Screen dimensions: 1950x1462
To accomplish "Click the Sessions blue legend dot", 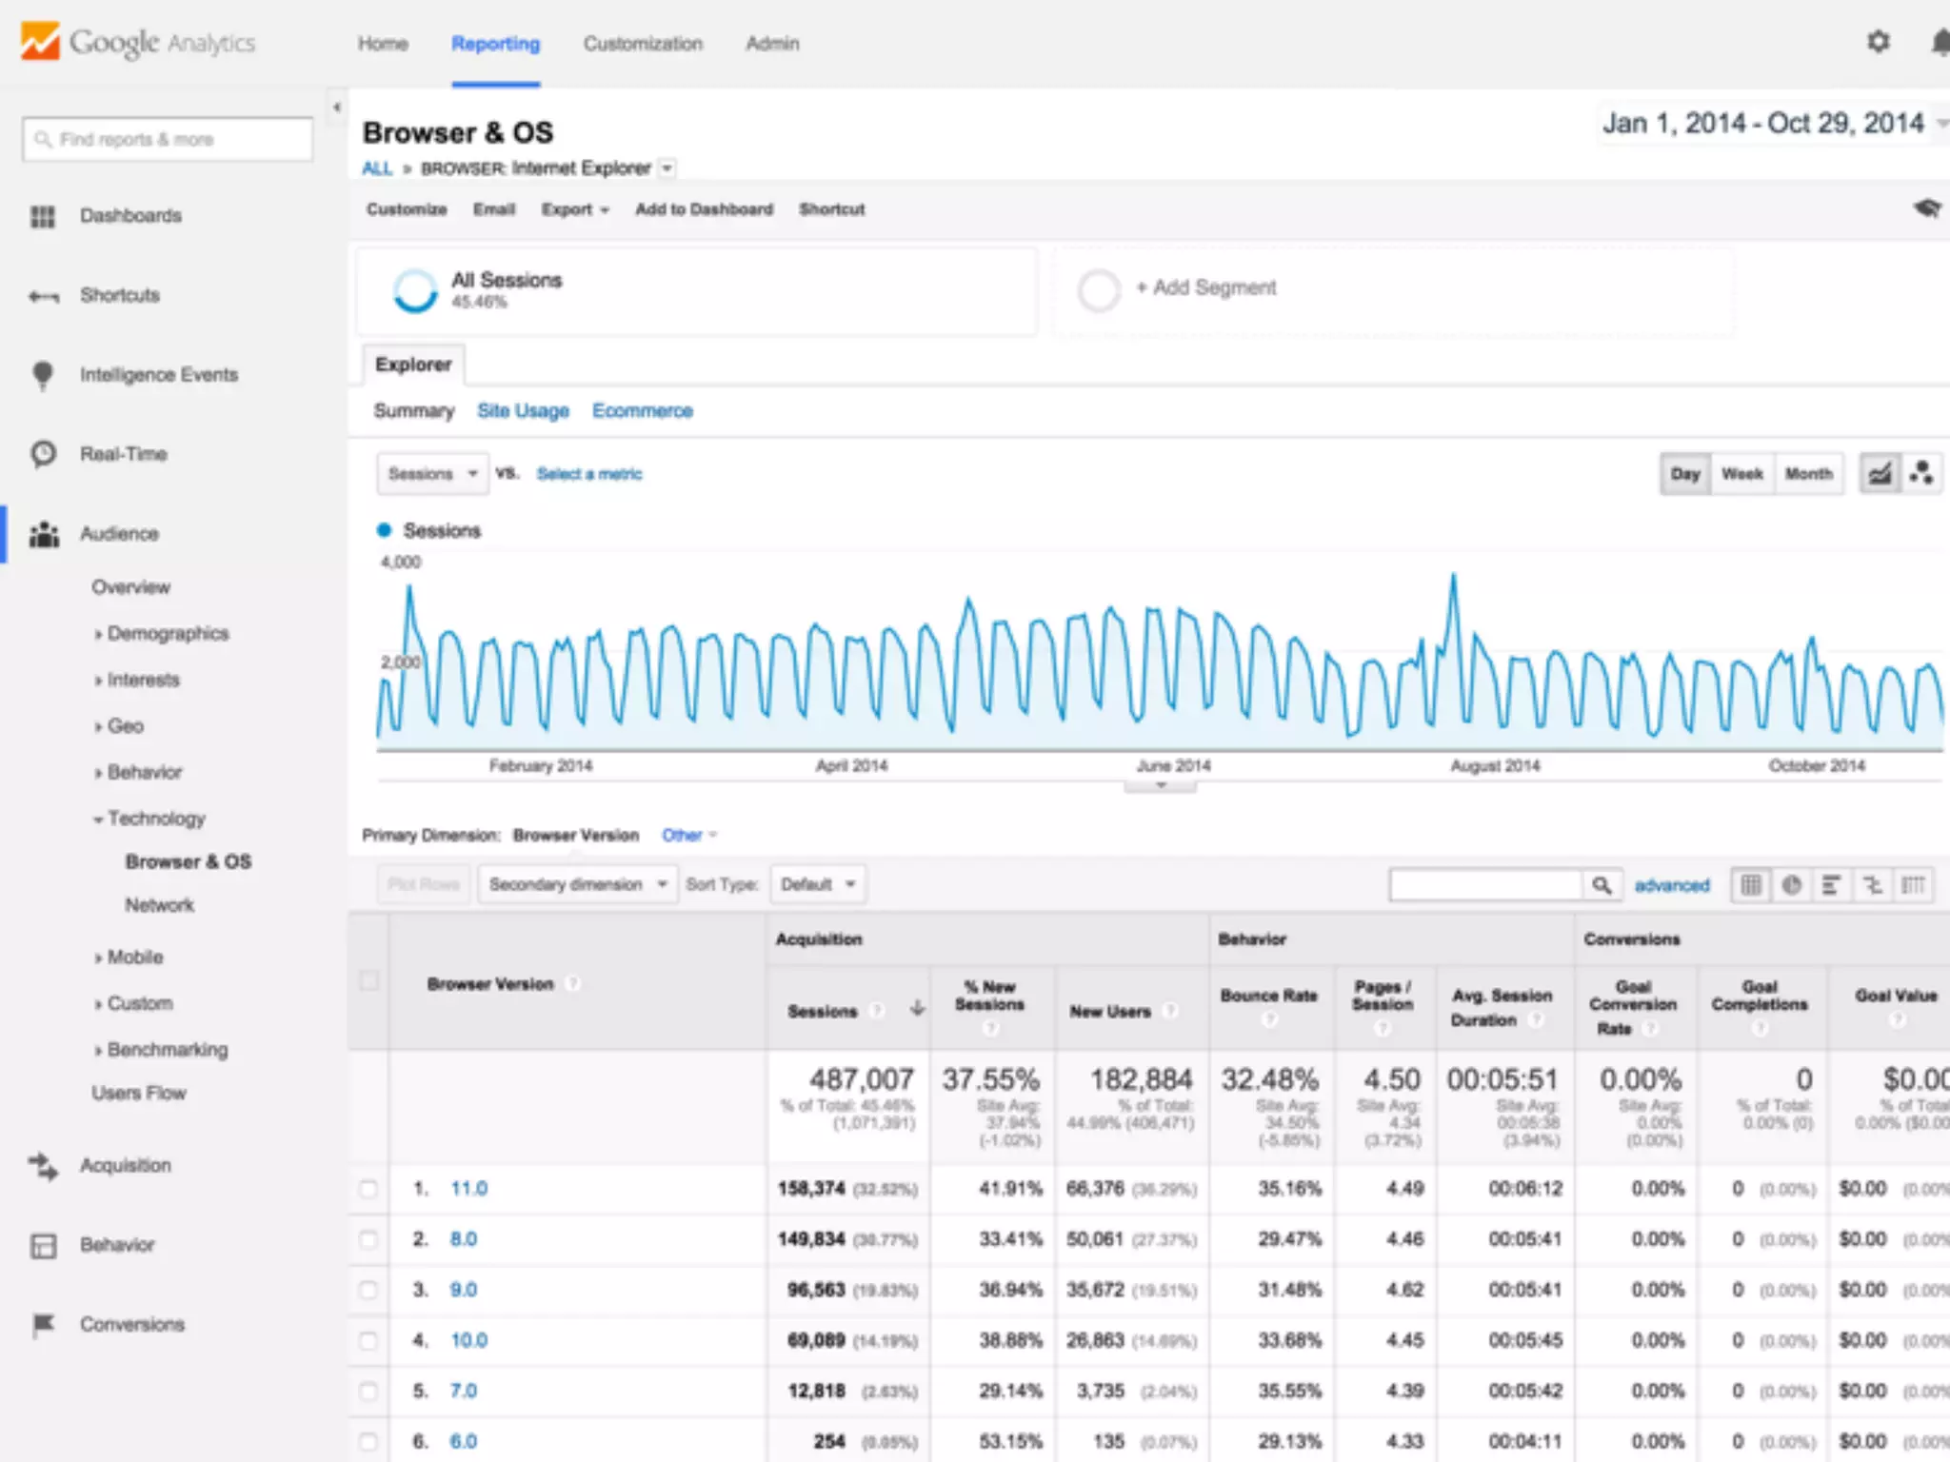I will tap(384, 530).
